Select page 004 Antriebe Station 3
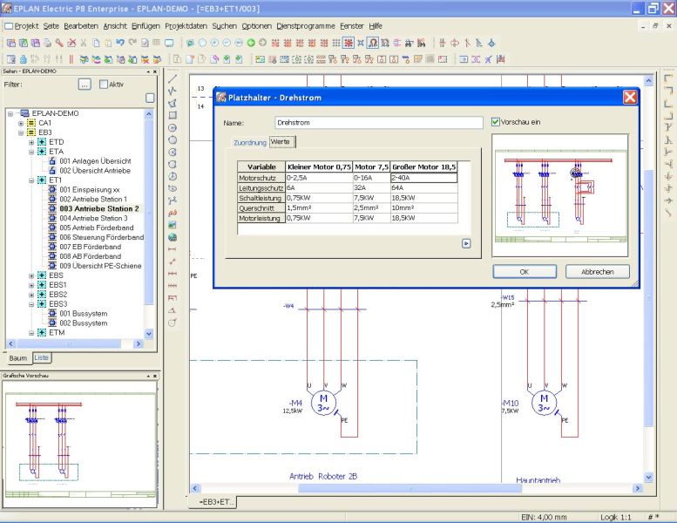The image size is (677, 523). point(93,219)
